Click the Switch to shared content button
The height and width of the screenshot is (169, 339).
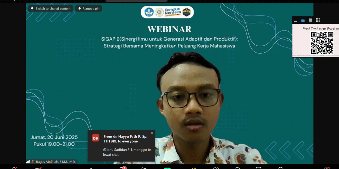(x=51, y=9)
